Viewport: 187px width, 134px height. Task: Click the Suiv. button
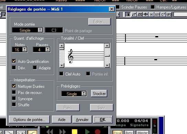[x=101, y=108]
